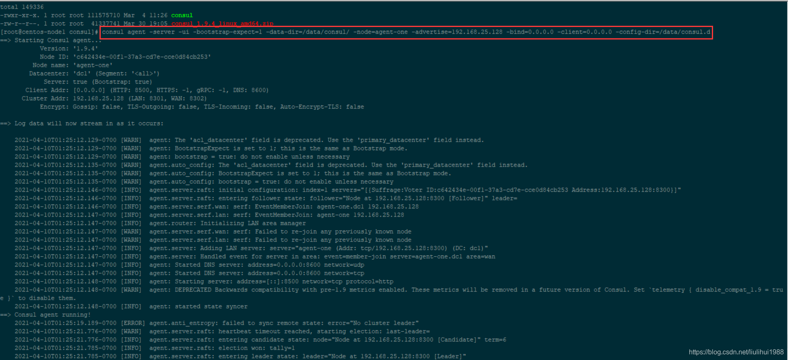Image resolution: width=788 pixels, height=360 pixels.
Task: Click the serf.wan 'Failed to re-join' warning
Action: tap(213, 232)
